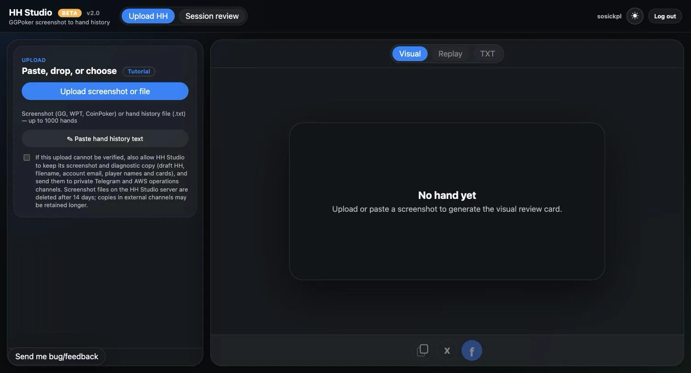Click the sosickpl username
691x373 pixels.
pyautogui.click(x=609, y=16)
